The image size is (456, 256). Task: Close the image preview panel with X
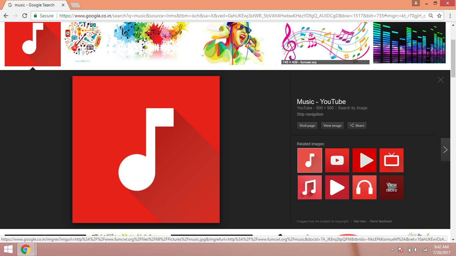(441, 80)
